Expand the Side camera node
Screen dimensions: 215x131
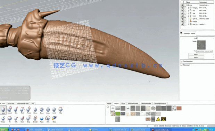(189, 13)
